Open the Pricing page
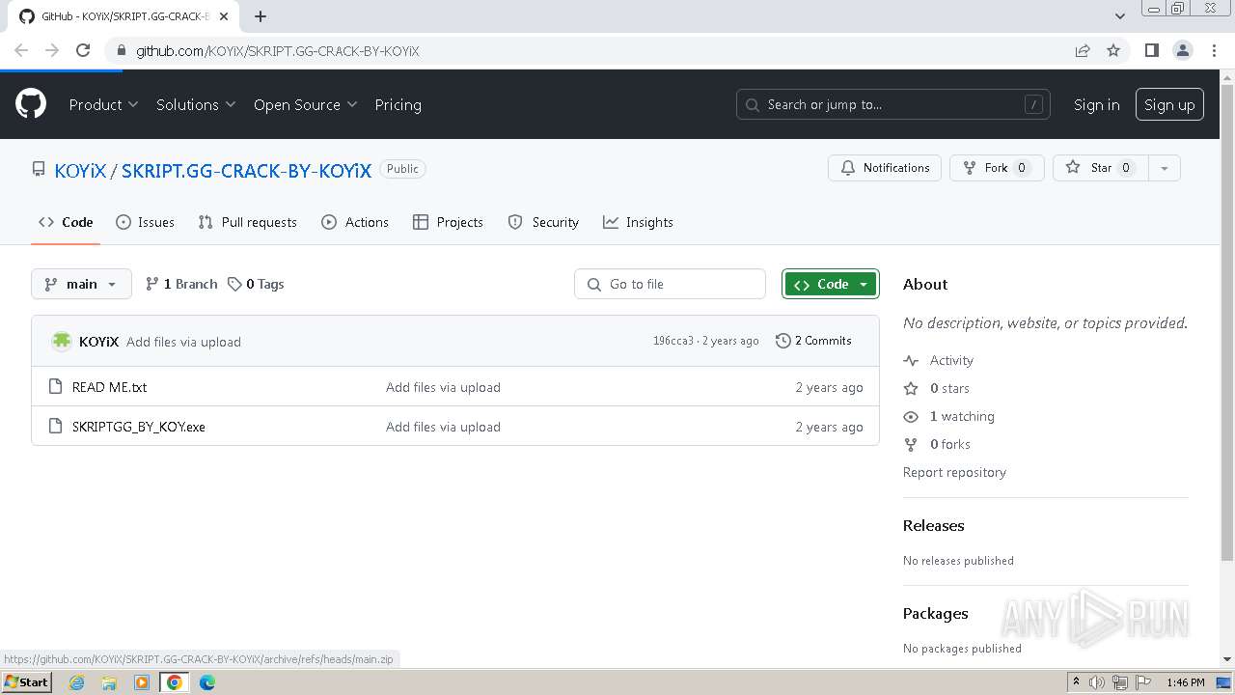1235x695 pixels. 398,104
